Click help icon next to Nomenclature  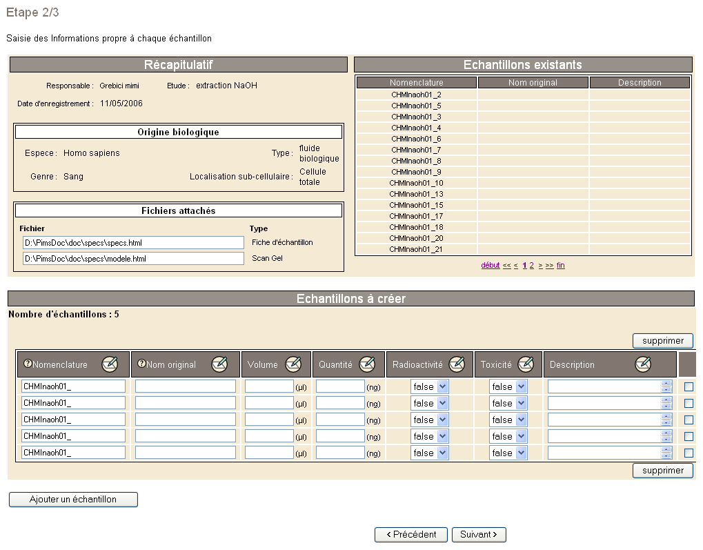(x=28, y=364)
